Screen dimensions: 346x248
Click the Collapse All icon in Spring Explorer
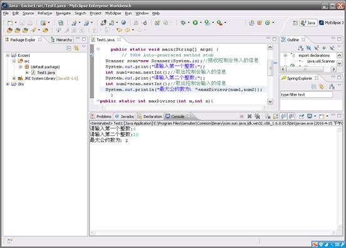(x=313, y=87)
